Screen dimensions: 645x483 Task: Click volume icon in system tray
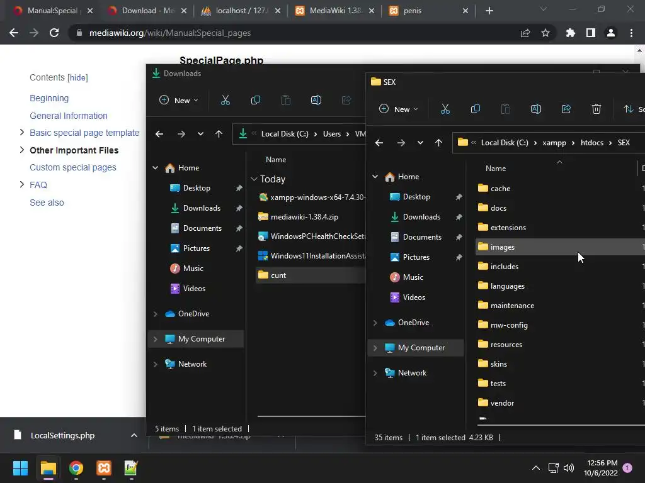point(569,468)
